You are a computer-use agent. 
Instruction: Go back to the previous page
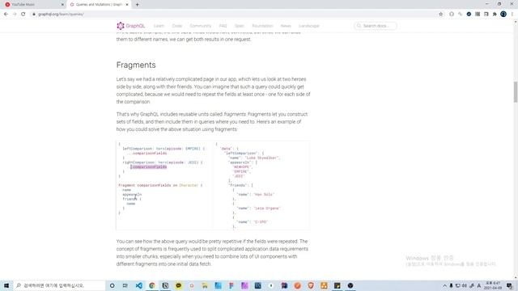pyautogui.click(x=6, y=15)
